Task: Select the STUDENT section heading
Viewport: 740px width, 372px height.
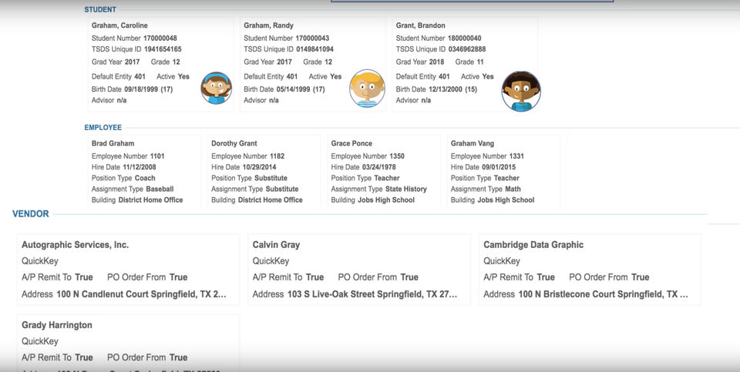Action: 100,9
